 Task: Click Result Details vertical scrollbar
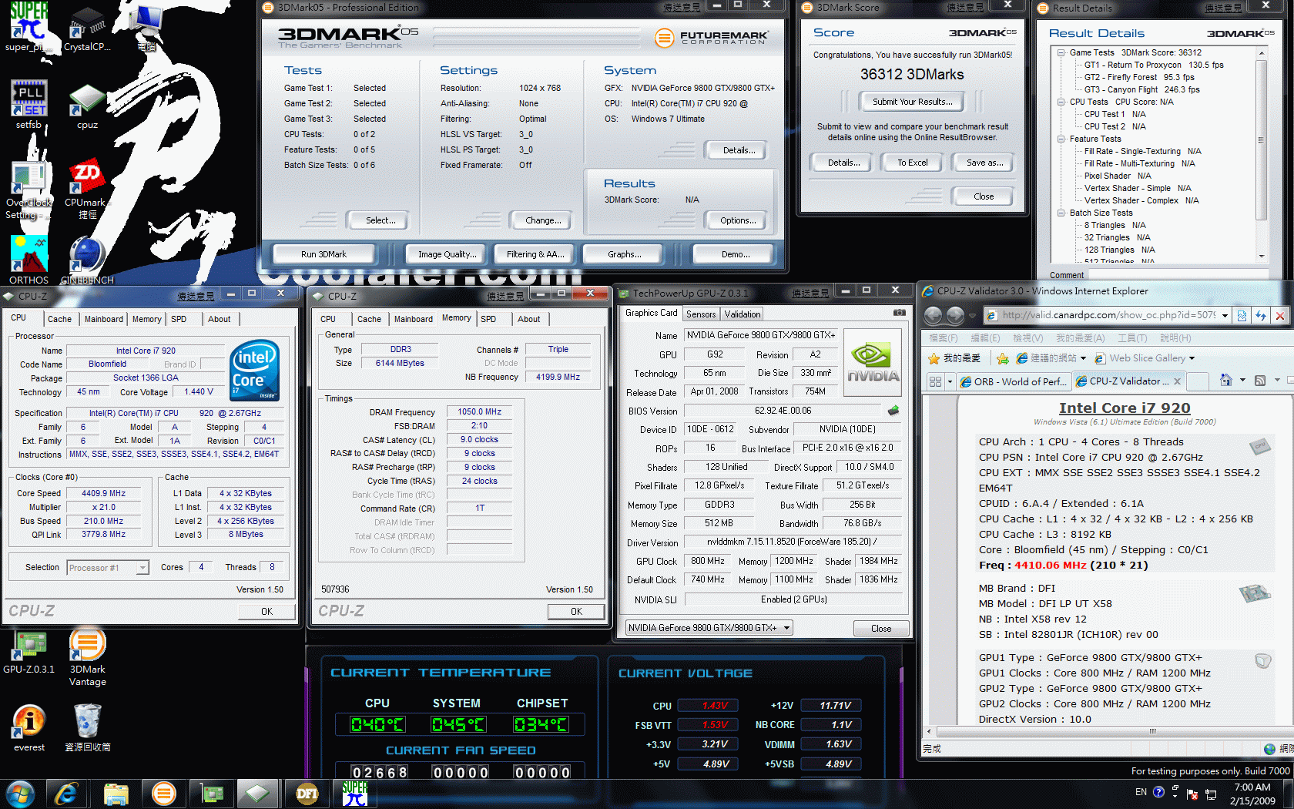[1262, 154]
